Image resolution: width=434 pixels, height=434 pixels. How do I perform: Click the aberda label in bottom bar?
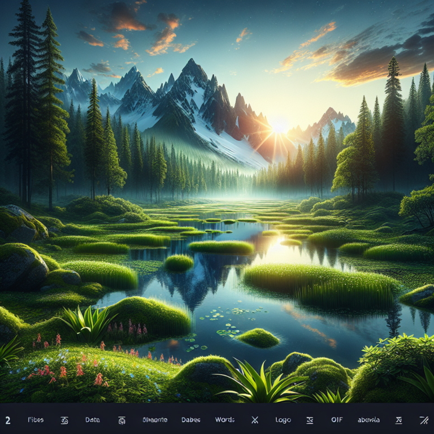coord(368,420)
